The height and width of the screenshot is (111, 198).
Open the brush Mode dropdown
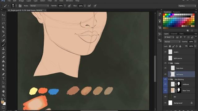[39, 6]
